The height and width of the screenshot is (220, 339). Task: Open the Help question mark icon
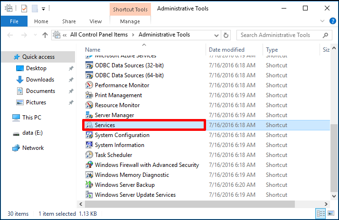tap(332, 21)
